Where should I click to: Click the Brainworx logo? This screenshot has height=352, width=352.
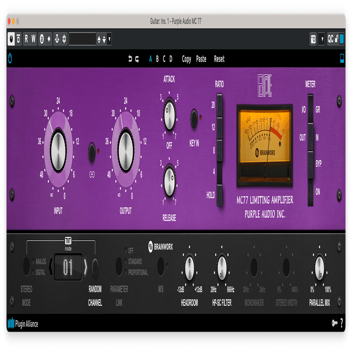pyautogui.click(x=161, y=247)
